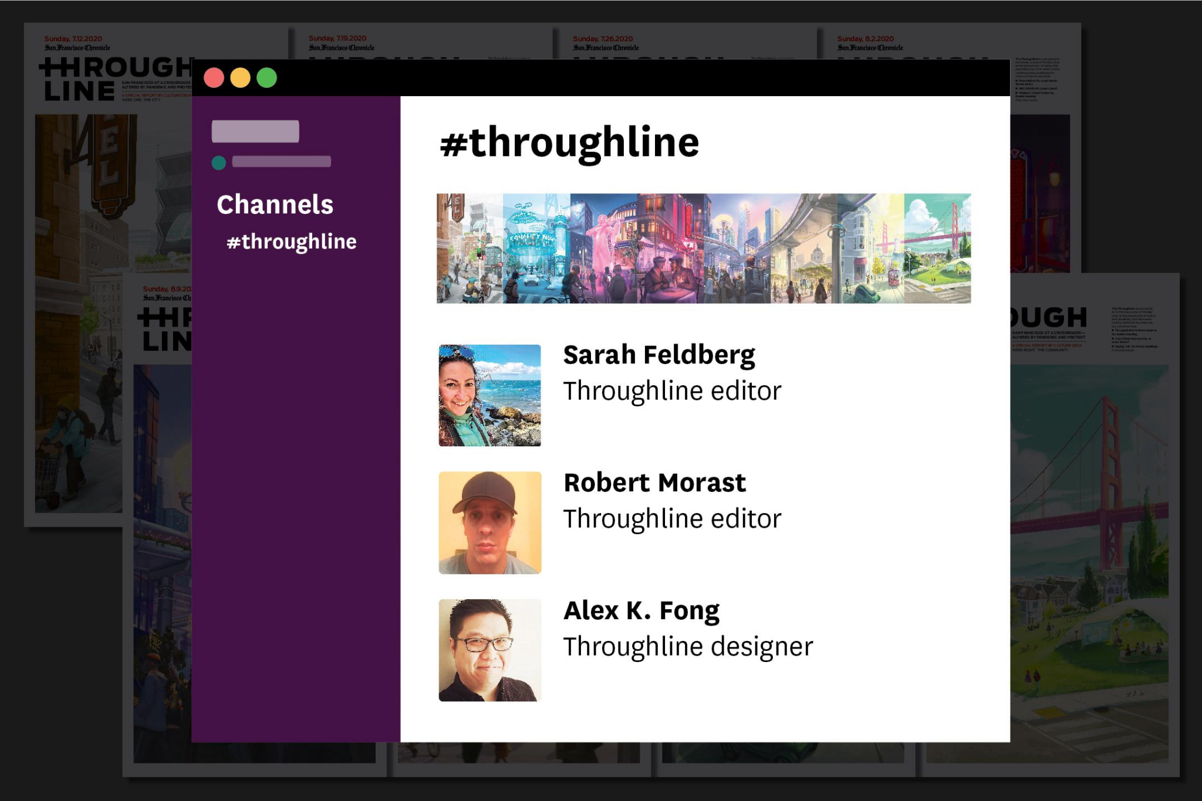Open the Channels section heading
This screenshot has height=801, width=1202.
275,205
